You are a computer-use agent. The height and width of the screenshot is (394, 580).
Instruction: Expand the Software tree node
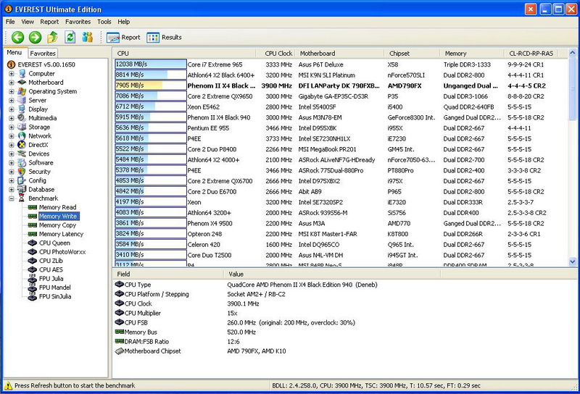[x=12, y=163]
